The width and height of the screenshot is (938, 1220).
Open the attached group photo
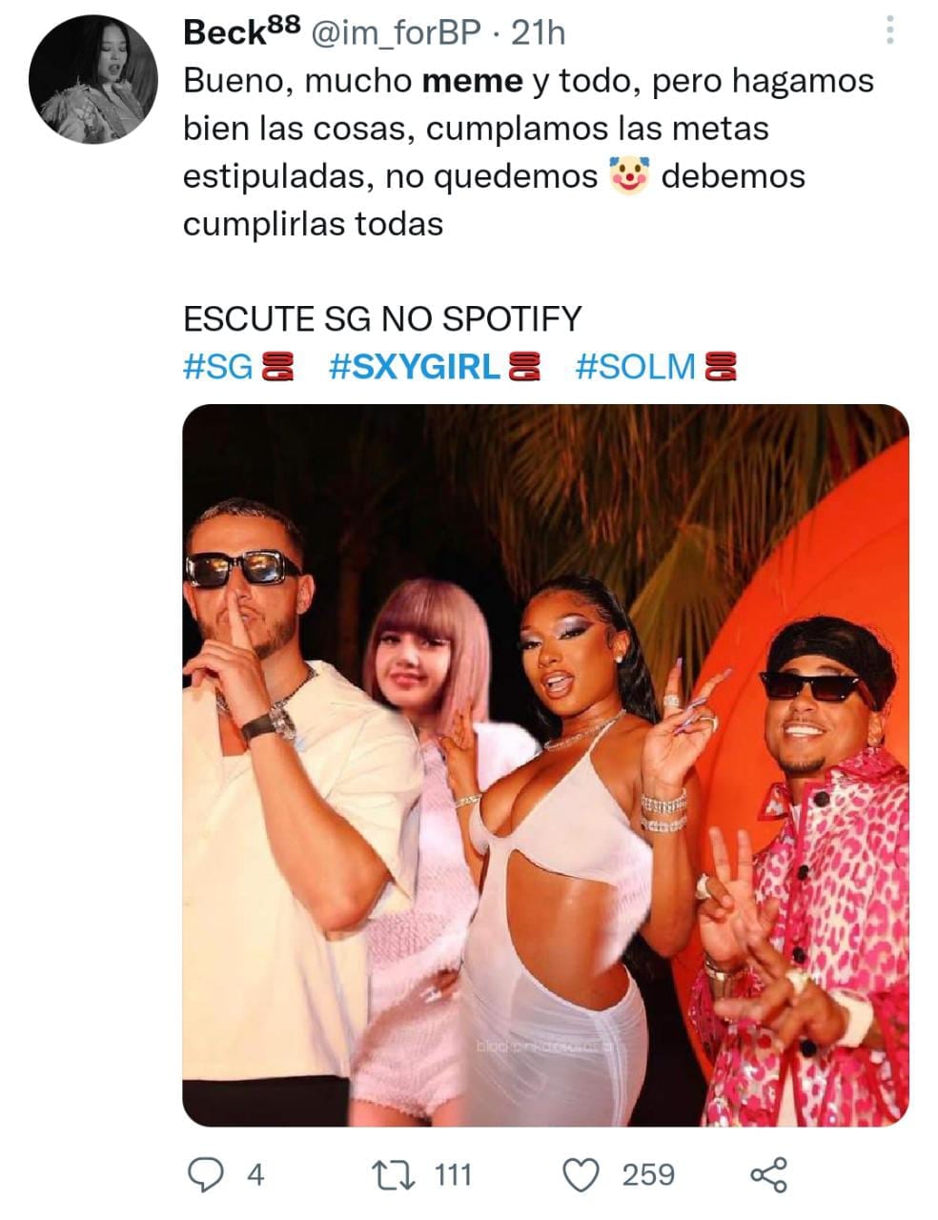(x=545, y=764)
